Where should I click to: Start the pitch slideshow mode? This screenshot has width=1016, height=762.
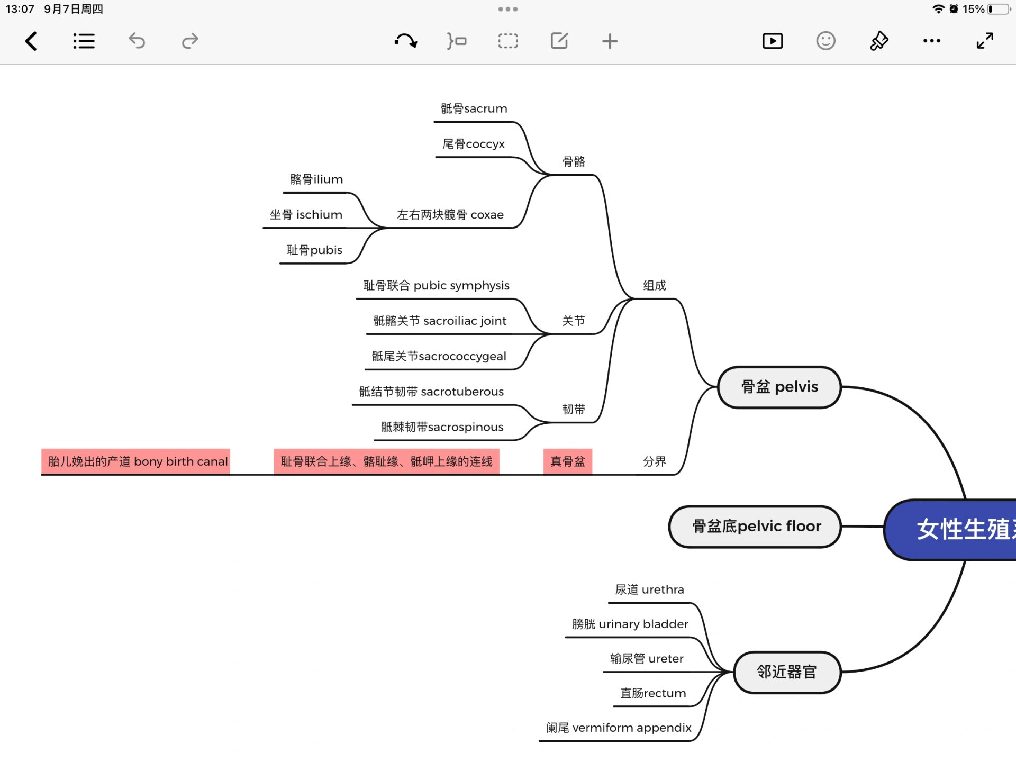(773, 41)
